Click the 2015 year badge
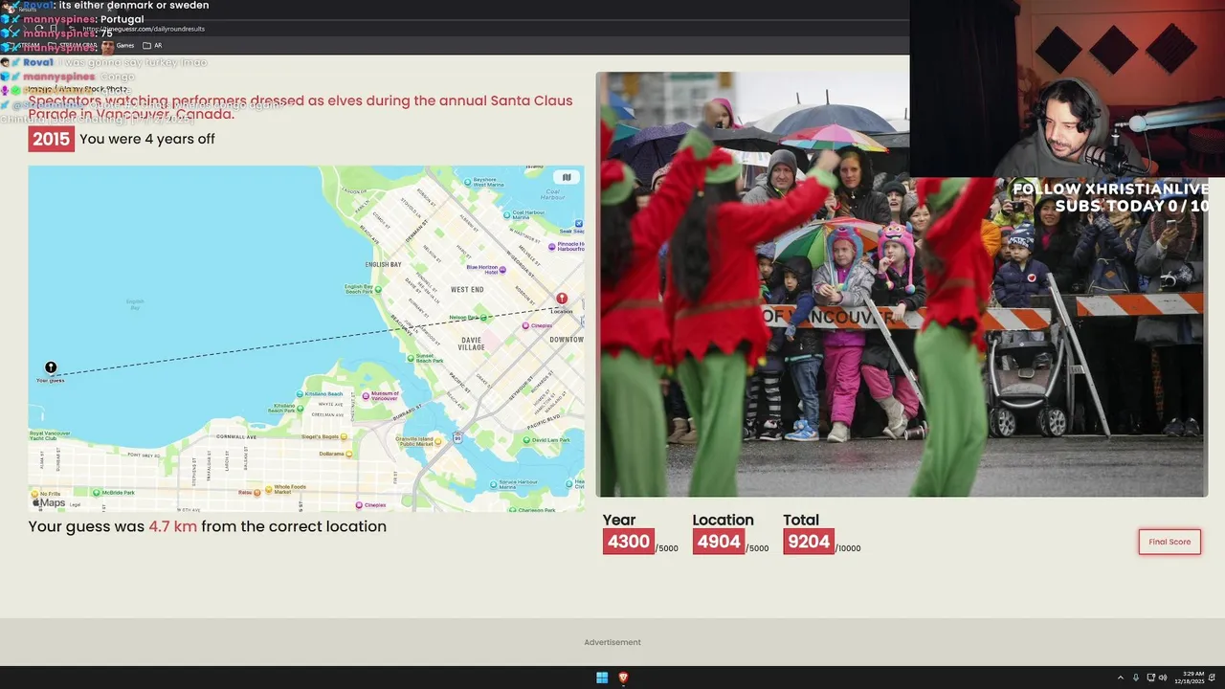The width and height of the screenshot is (1225, 689). click(51, 139)
